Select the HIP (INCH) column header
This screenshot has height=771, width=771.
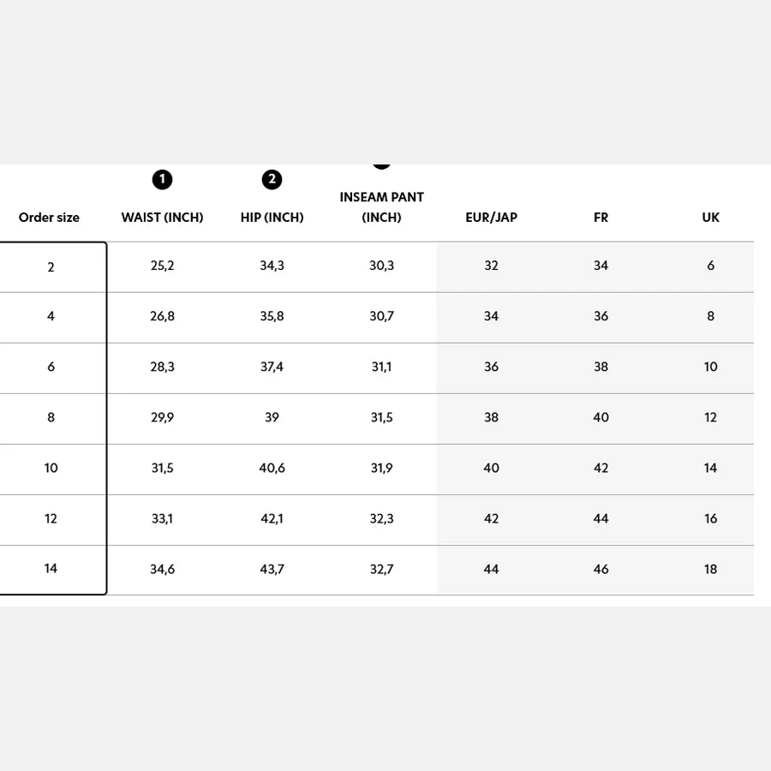click(272, 218)
